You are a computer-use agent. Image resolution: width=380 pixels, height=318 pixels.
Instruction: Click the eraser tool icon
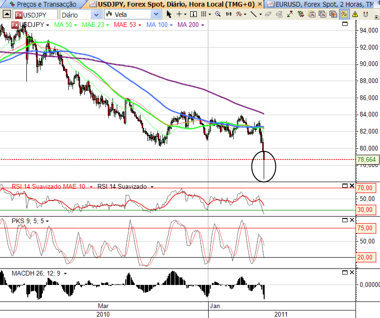tap(268, 14)
